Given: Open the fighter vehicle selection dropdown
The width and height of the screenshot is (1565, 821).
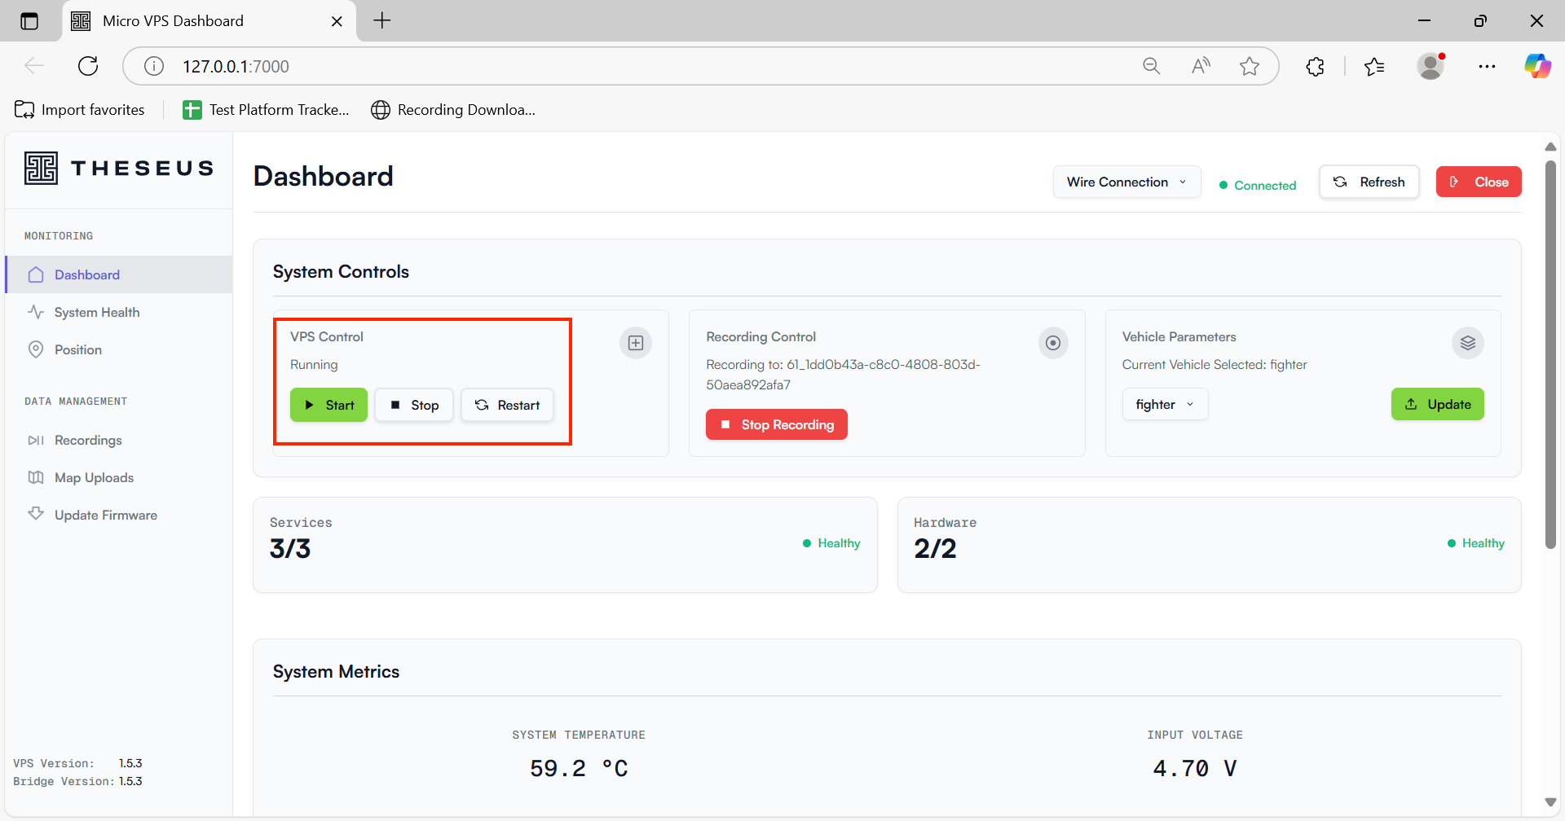Looking at the screenshot, I should point(1164,405).
